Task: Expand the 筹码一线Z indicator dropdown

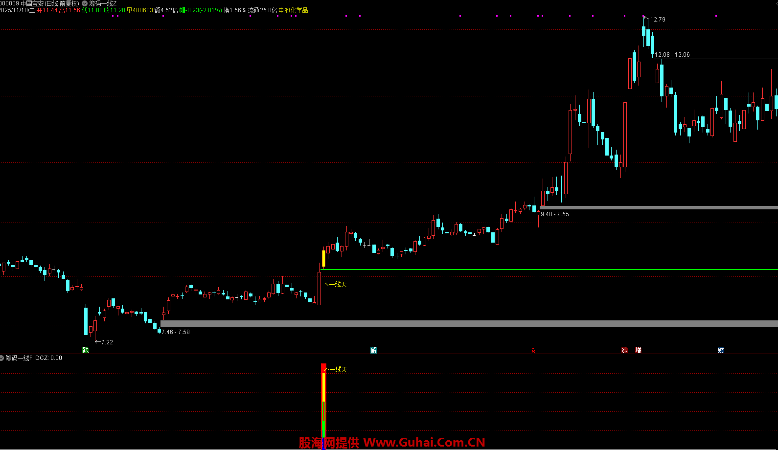Action: [x=85, y=3]
